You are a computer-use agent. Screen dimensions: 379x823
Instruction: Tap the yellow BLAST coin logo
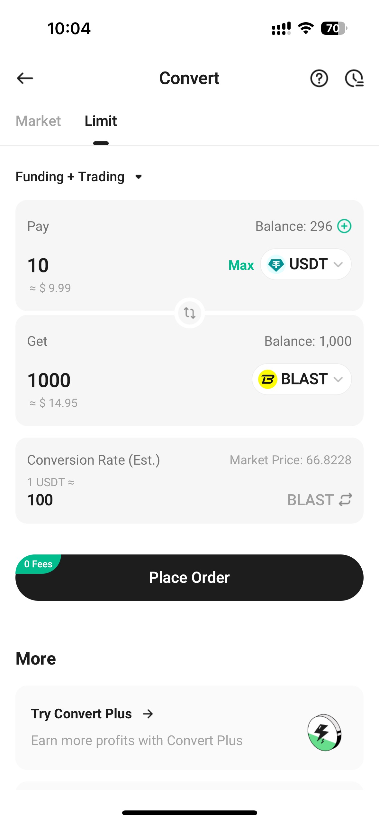tap(268, 379)
